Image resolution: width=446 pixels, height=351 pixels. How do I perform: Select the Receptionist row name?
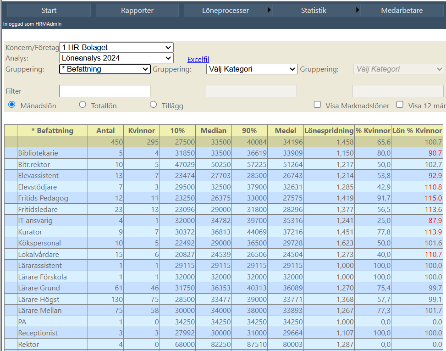pos(38,333)
